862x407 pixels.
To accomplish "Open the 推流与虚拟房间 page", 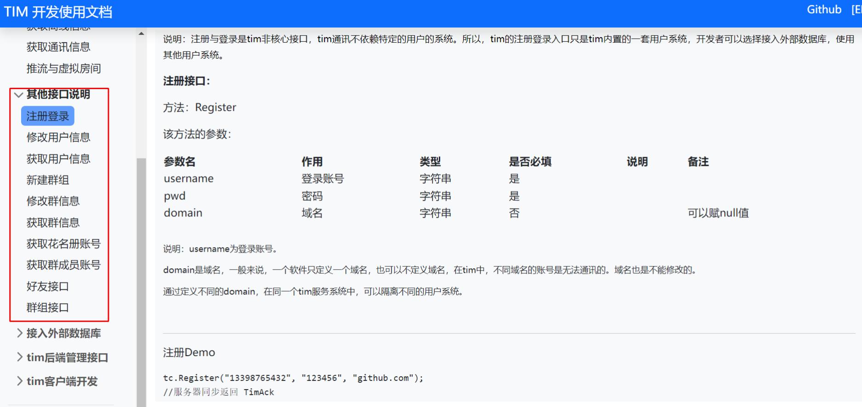I will coord(63,68).
